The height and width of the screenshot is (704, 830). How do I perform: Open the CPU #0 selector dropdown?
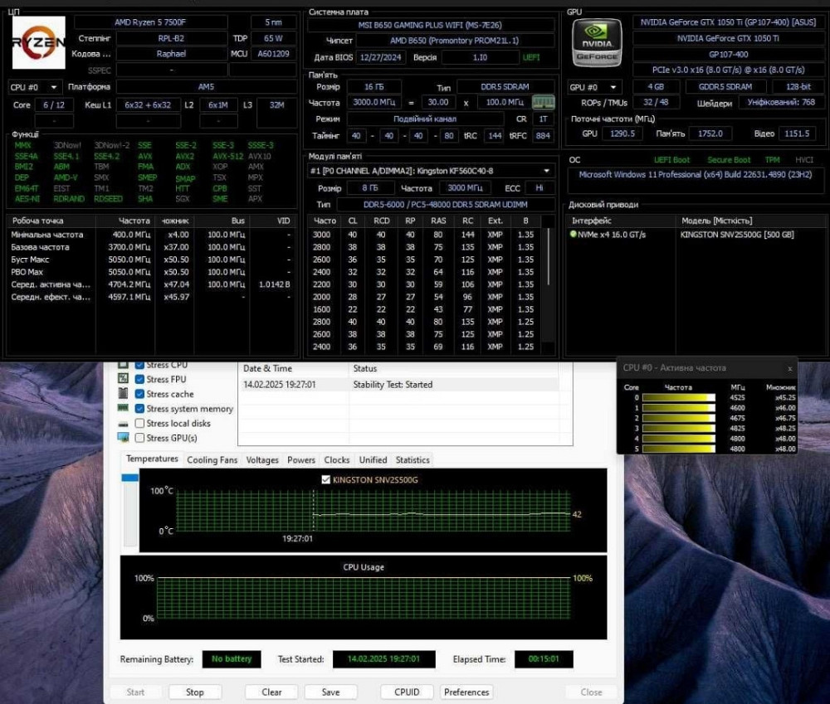(x=35, y=87)
